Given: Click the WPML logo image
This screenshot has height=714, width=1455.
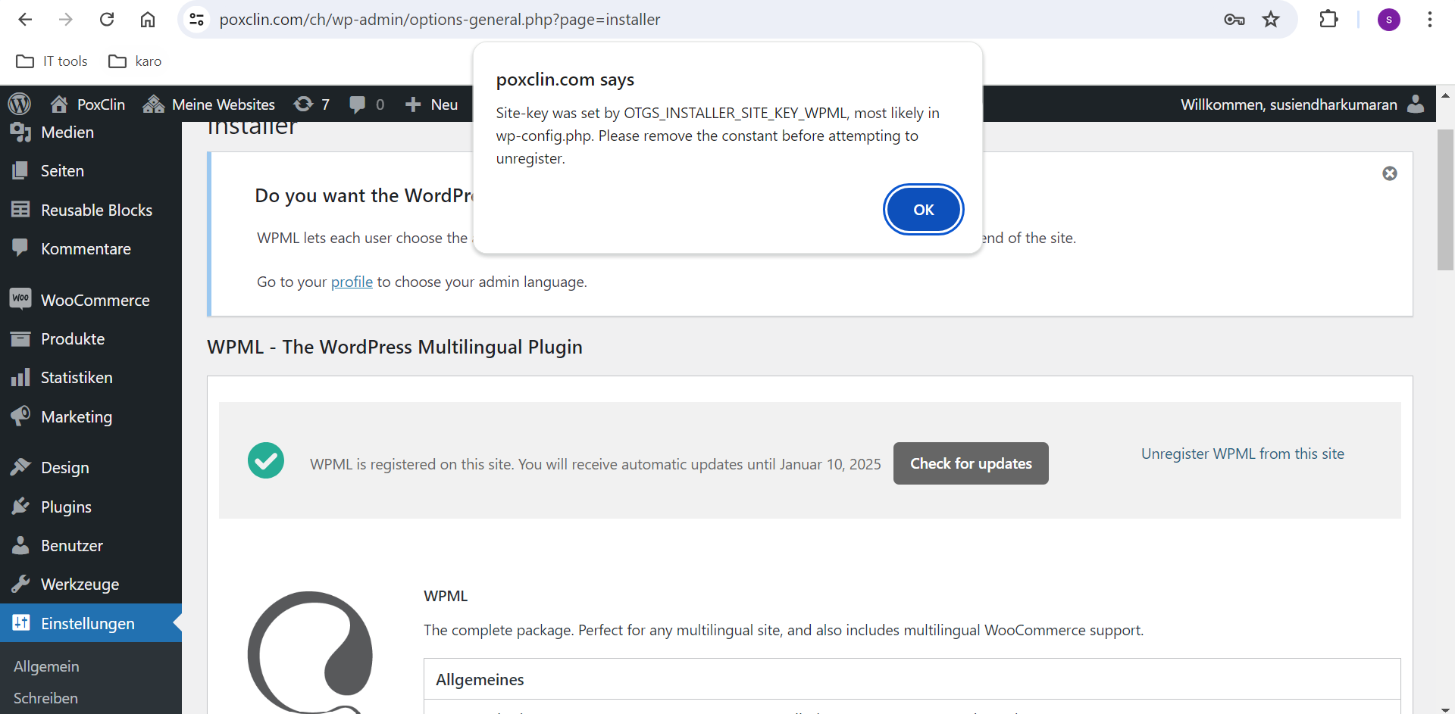Looking at the screenshot, I should click(310, 653).
